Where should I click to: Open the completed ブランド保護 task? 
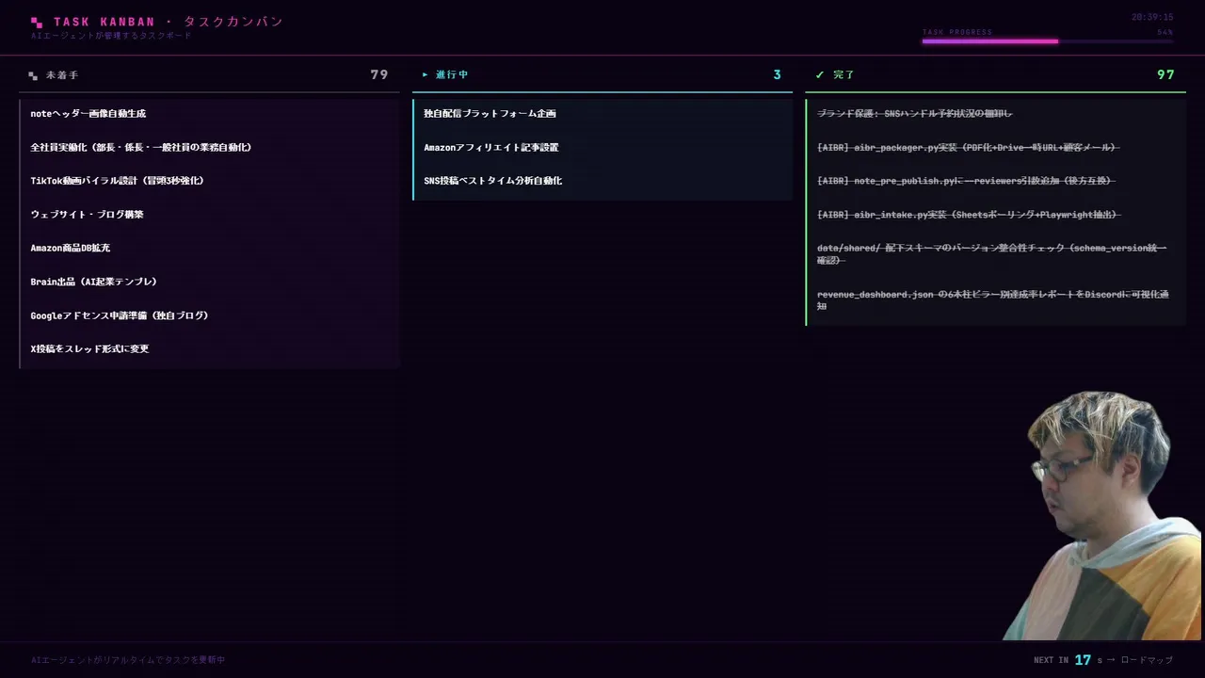tap(996, 114)
